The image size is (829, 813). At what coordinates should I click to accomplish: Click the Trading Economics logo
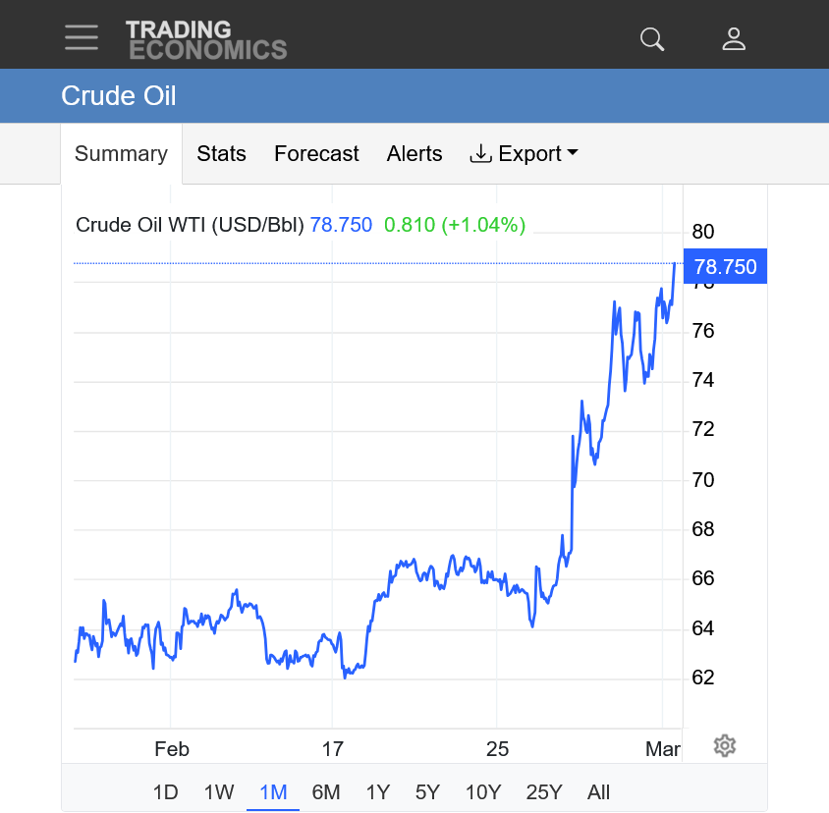[x=206, y=39]
